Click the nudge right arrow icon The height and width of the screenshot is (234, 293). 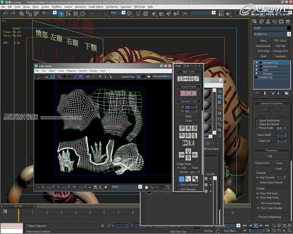coord(195,155)
